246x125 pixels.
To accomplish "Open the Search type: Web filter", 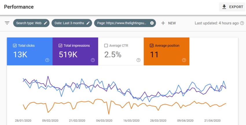I will point(29,23).
